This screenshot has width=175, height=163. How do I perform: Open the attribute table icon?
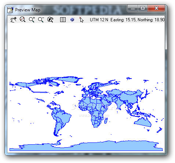[63, 19]
